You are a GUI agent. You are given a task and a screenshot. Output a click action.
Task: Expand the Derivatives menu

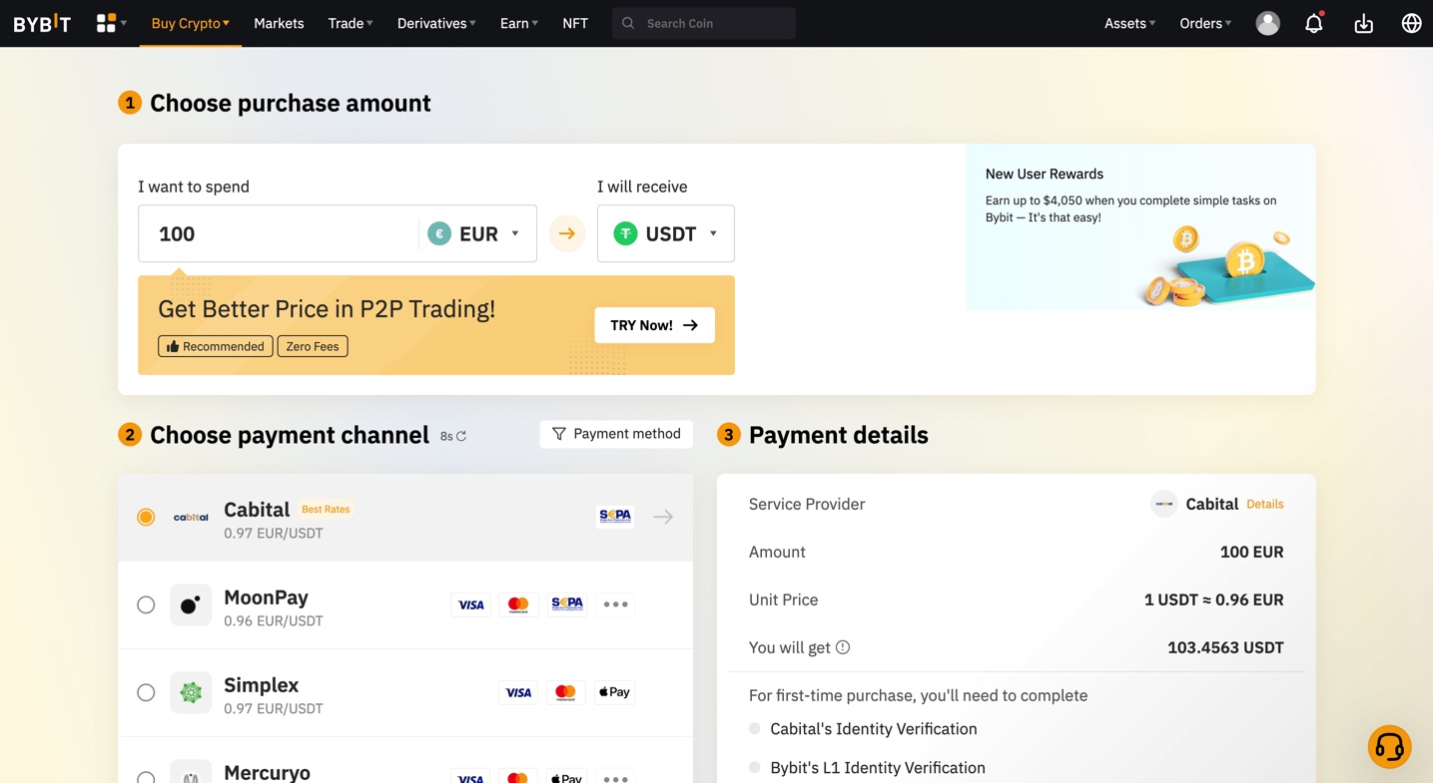coord(436,23)
